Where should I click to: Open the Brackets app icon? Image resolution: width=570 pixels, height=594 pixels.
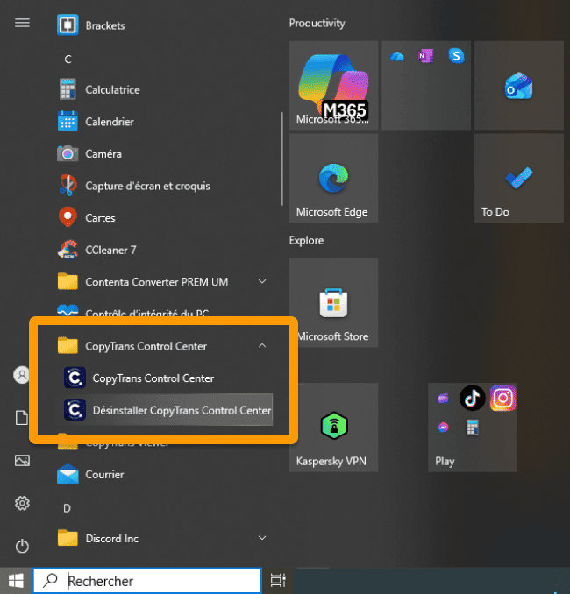pos(68,25)
